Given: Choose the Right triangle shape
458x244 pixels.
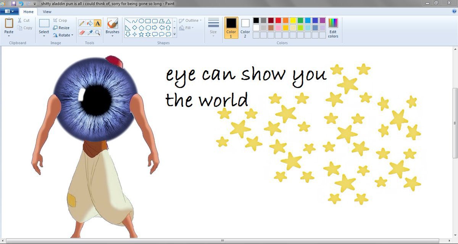Looking at the screenshot, I should pyautogui.click(x=128, y=28).
